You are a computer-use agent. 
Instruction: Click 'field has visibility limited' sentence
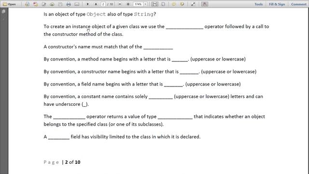click(x=136, y=137)
